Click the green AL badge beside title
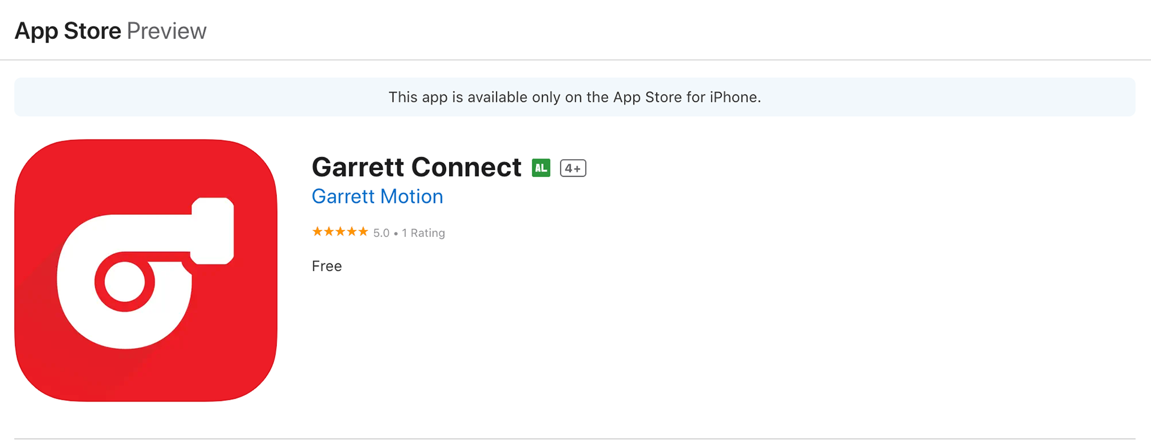 coord(541,168)
